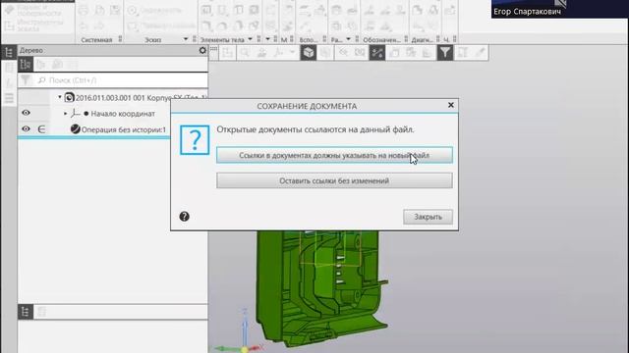The width and height of the screenshot is (629, 353).
Task: Select the Операция без истории:1 tree item
Action: [124, 129]
